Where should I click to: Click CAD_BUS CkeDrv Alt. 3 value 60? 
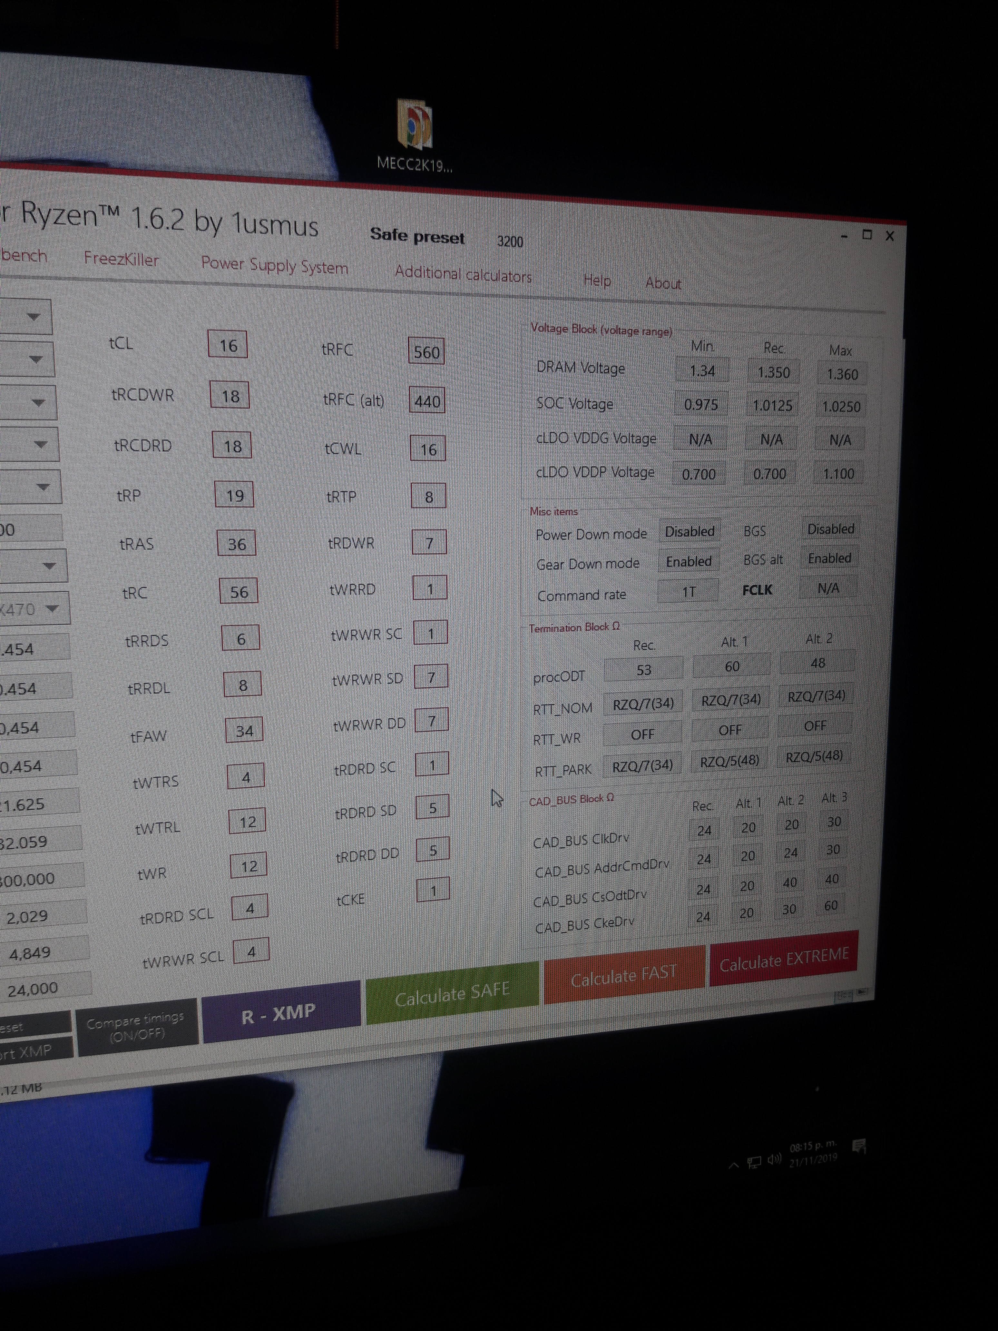[830, 906]
